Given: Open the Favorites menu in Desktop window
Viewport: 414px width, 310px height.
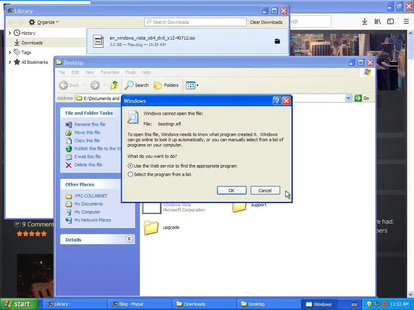Looking at the screenshot, I should [x=110, y=72].
